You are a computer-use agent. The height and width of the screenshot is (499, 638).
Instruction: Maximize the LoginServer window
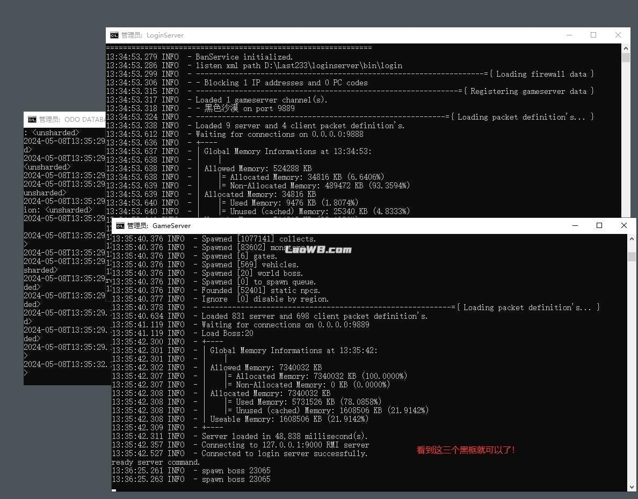point(593,35)
